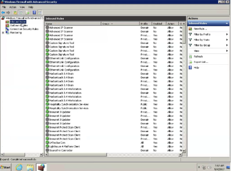Screen dimensions: 231x171
Task: Open the View menu
Action: (x=22, y=7)
